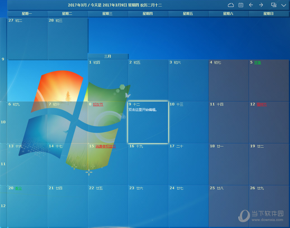Screen dimensions: 290x228
Task: Open the calendar date picker icon
Action: 241,5
